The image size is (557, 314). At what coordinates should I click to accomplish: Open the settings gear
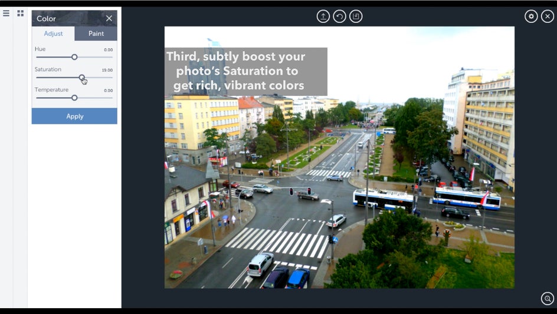click(531, 16)
